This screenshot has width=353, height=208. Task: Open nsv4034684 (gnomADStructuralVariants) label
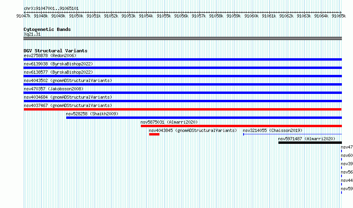[x=68, y=97]
